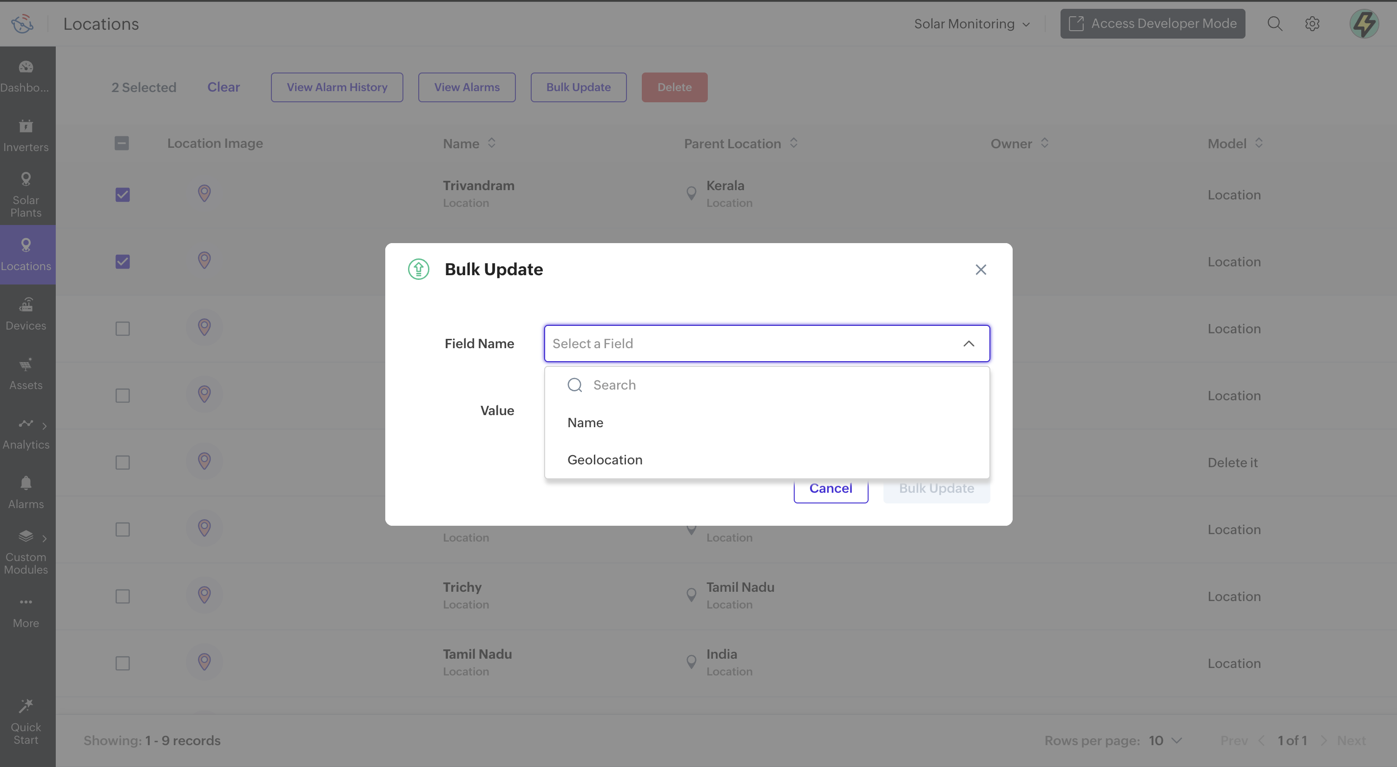Check the Trichy row checkbox

coord(123,596)
